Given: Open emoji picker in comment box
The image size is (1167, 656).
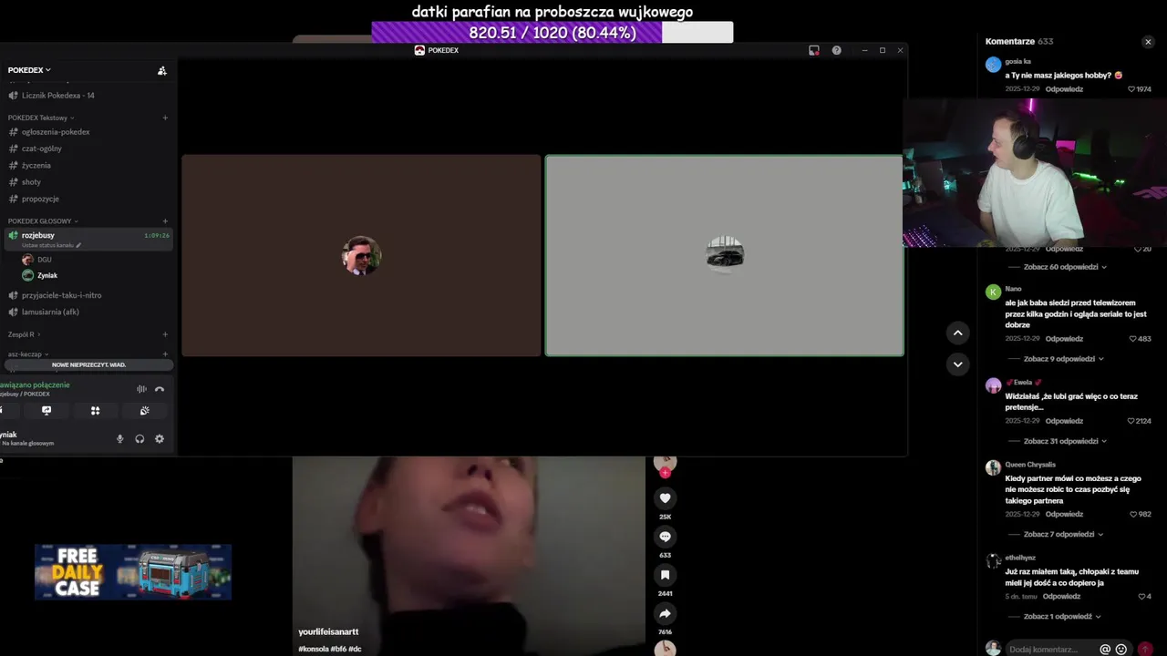Looking at the screenshot, I should tap(1121, 650).
